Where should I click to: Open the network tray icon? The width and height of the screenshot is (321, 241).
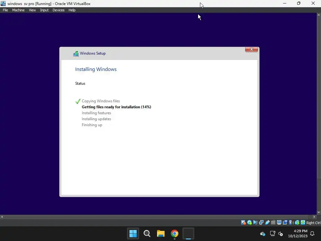[272, 233]
